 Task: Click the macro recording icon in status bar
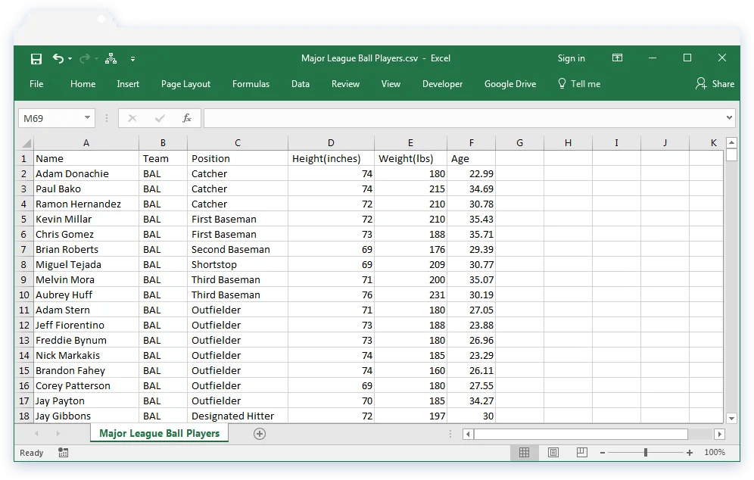tap(64, 453)
